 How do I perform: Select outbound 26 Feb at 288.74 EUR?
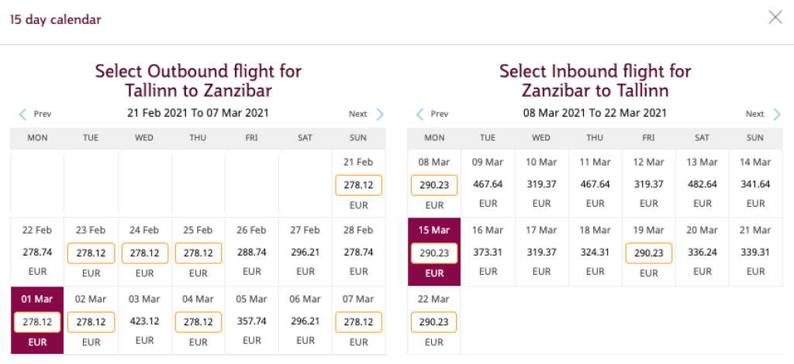point(251,252)
